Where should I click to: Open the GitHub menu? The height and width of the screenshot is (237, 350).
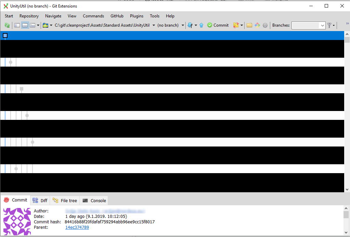point(117,16)
